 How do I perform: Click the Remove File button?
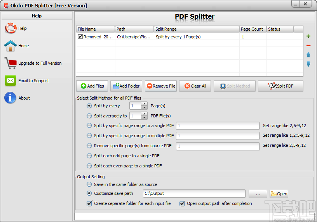point(161,86)
